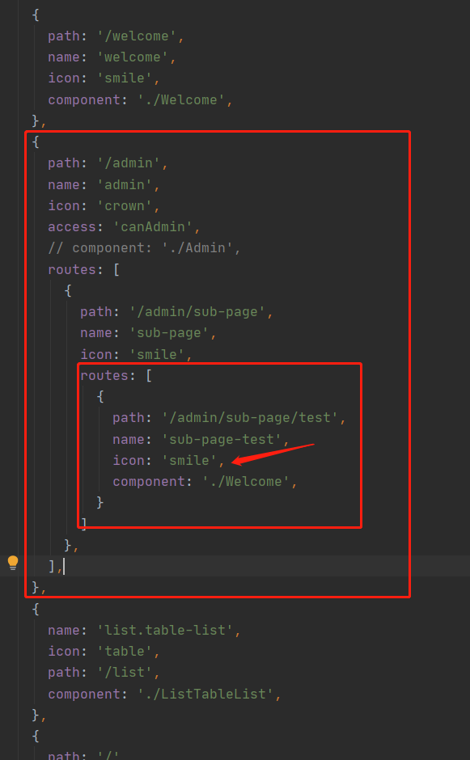470x760 pixels.
Task: Place the cursor after the '],' closing bracket
Action: 64,566
